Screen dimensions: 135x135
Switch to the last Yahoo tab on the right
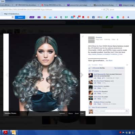coord(127,5)
